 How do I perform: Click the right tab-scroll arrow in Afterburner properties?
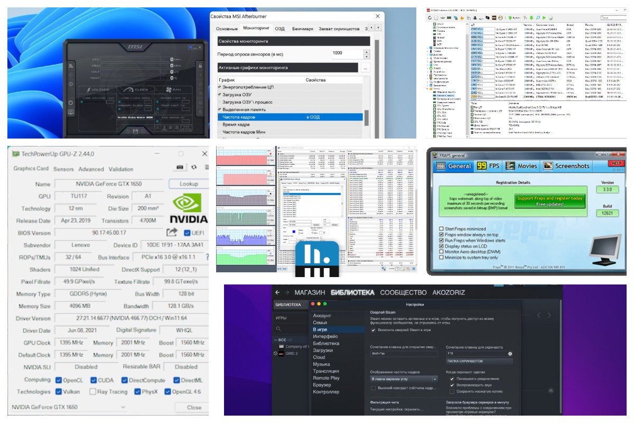[377, 28]
